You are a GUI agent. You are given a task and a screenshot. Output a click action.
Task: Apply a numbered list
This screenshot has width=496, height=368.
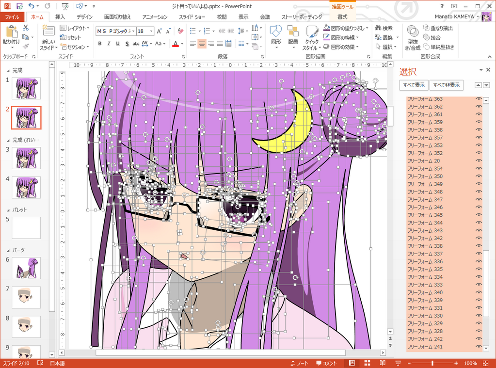pos(207,31)
